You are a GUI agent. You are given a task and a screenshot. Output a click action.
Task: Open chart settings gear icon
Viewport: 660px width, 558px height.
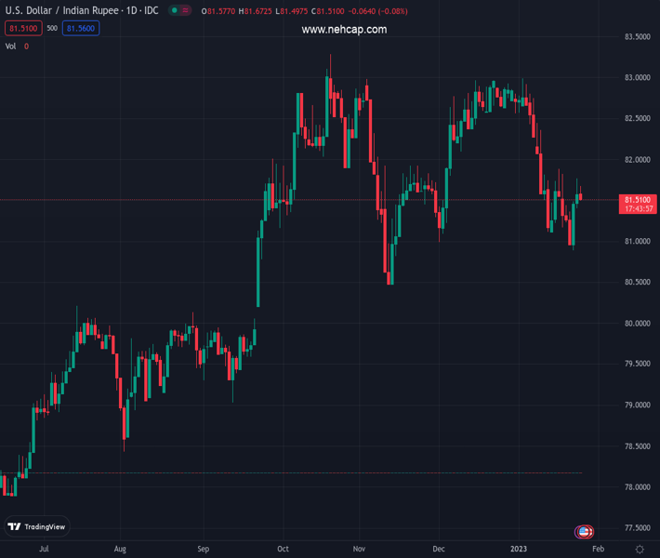coord(640,551)
